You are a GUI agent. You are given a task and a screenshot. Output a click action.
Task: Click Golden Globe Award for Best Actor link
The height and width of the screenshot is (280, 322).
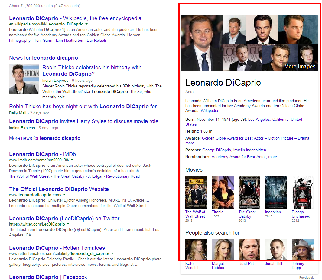click(256, 138)
